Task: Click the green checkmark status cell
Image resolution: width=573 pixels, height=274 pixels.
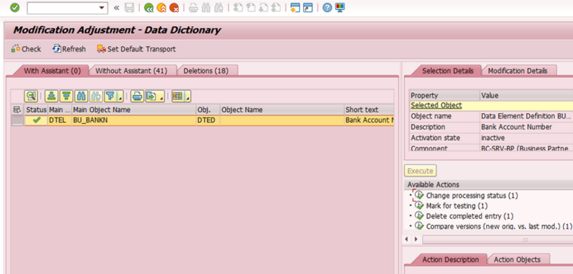Action: tap(36, 120)
